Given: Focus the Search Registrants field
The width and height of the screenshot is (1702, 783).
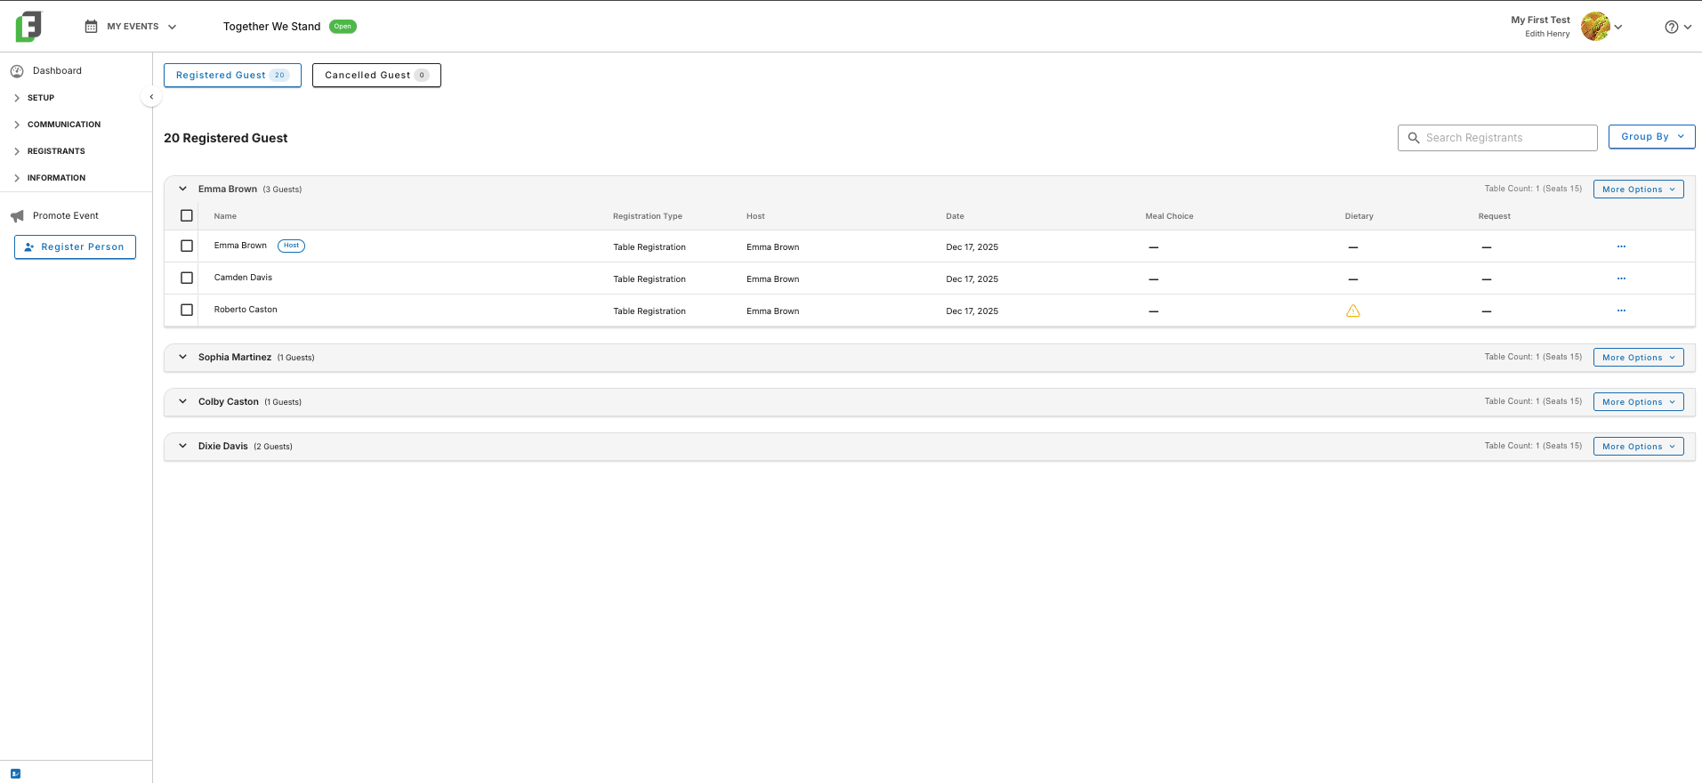Looking at the screenshot, I should pyautogui.click(x=1497, y=138).
